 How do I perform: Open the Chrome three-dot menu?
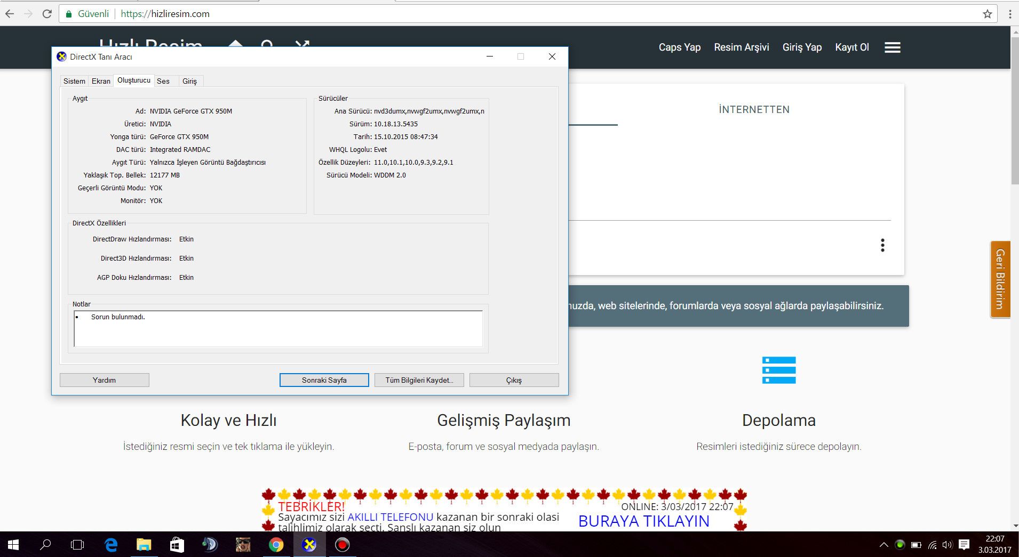point(1010,14)
